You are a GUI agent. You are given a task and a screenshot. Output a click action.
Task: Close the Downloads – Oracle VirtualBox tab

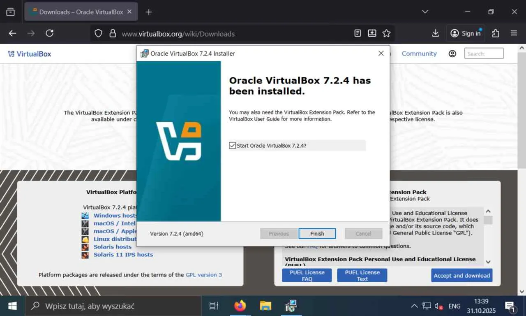[129, 12]
